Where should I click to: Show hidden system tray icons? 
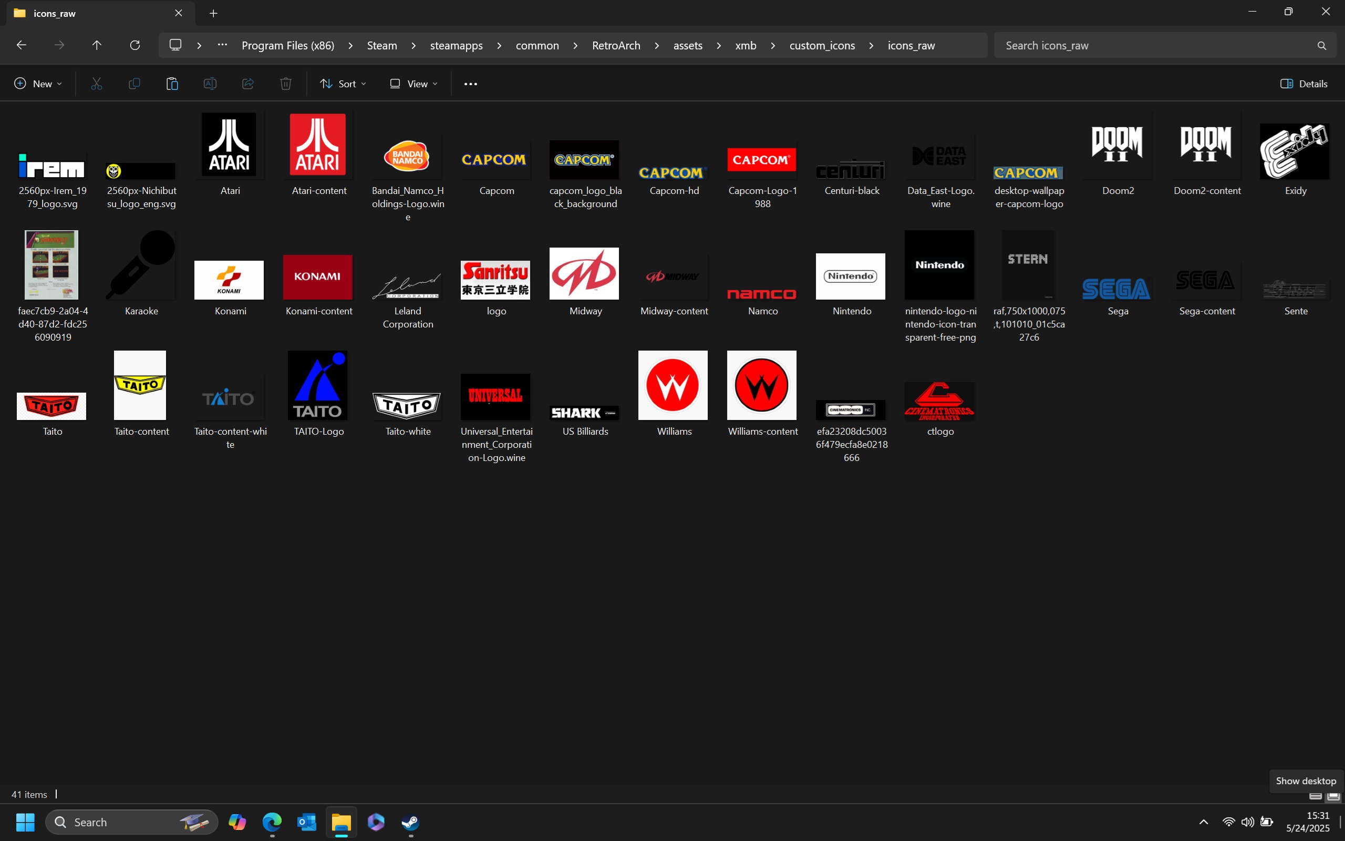pyautogui.click(x=1204, y=822)
